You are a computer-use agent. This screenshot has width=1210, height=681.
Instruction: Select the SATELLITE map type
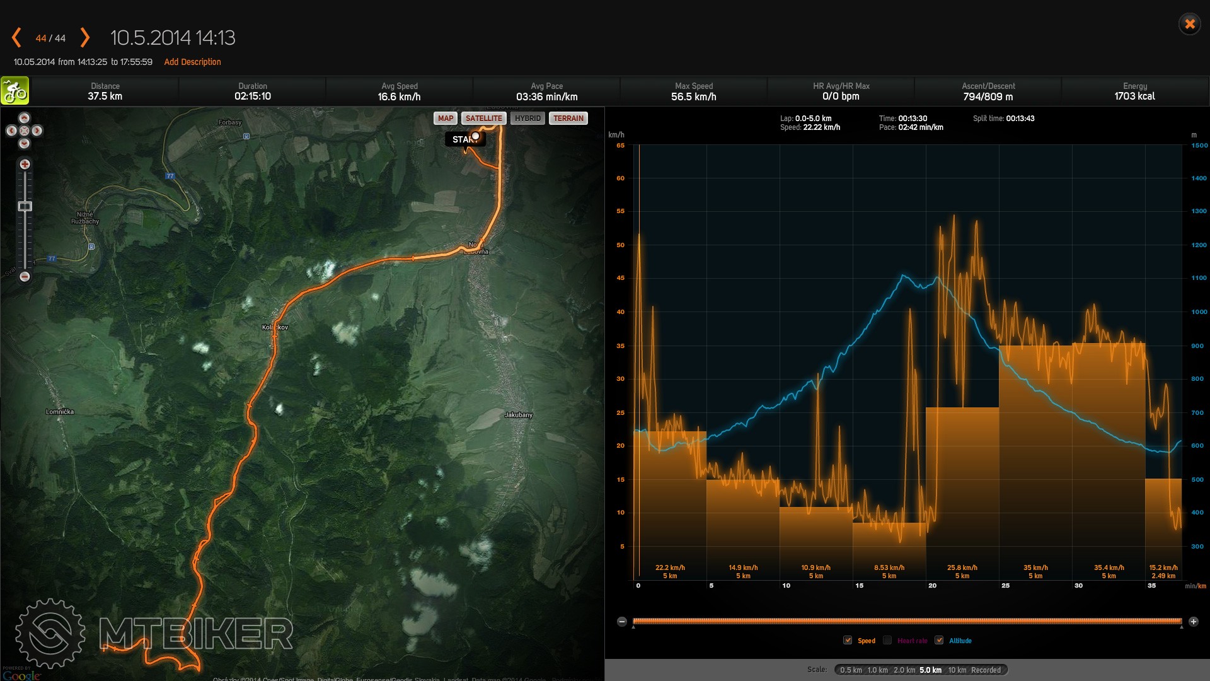(x=483, y=119)
